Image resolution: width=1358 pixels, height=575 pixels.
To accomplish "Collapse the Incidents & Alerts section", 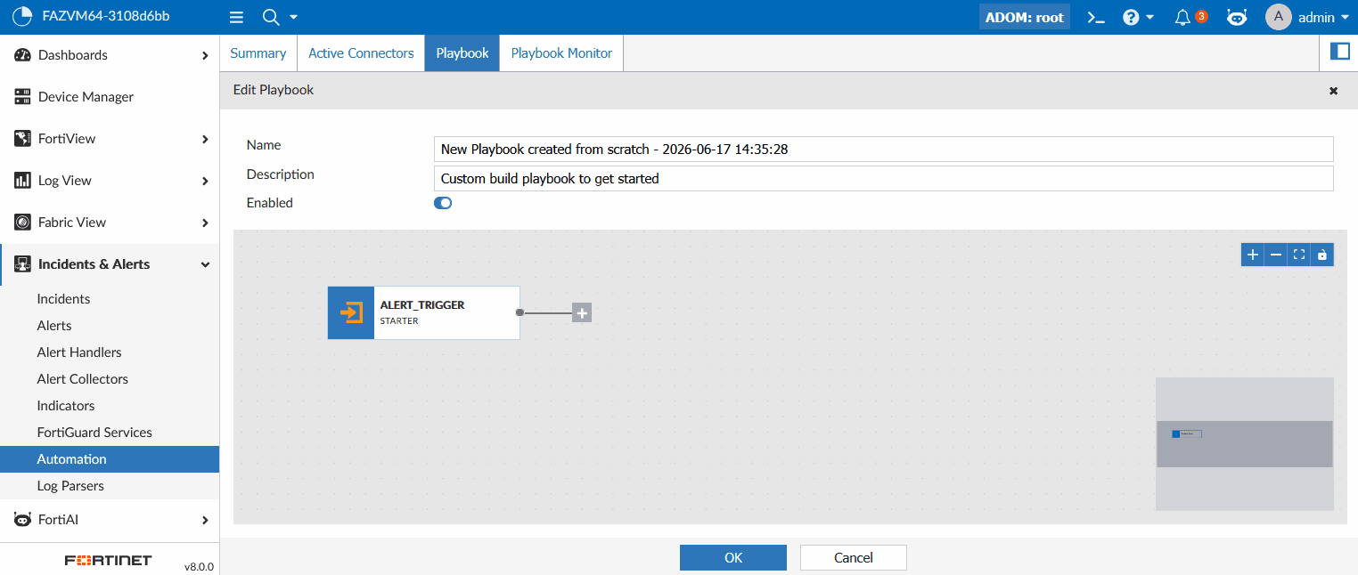I will click(205, 264).
